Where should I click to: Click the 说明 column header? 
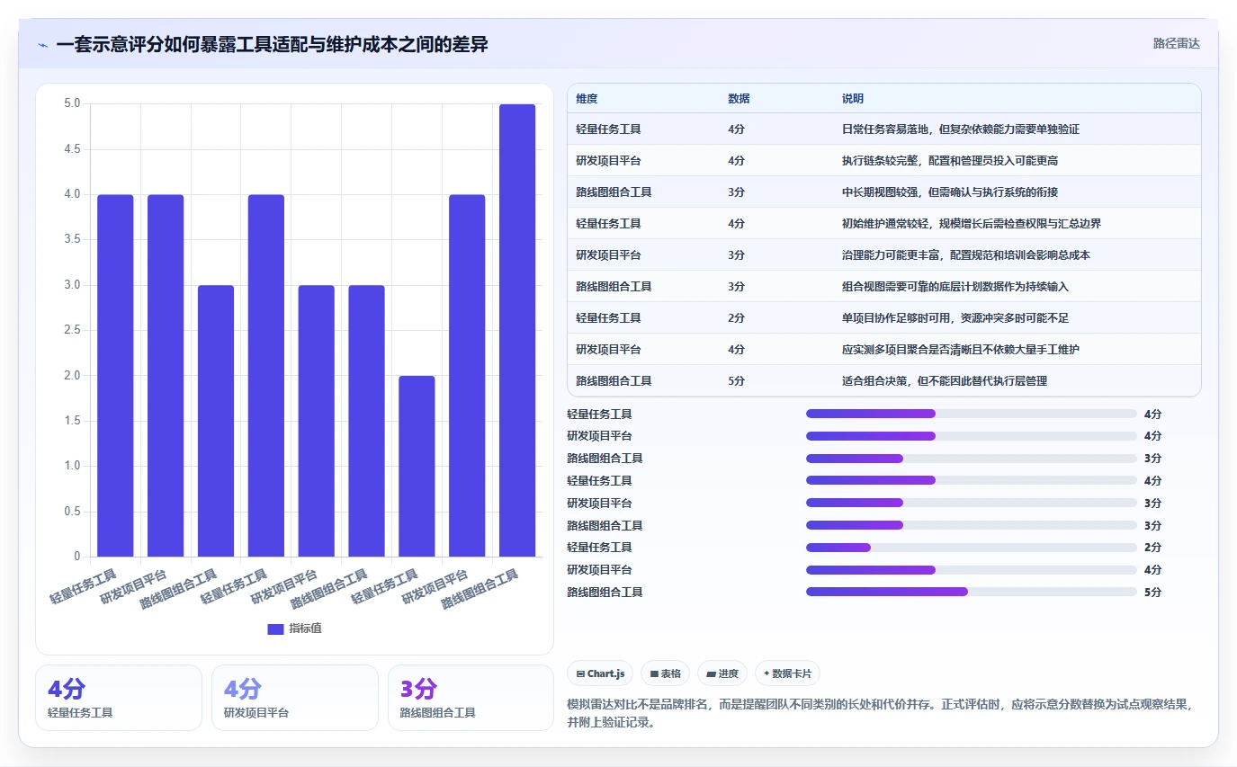853,98
